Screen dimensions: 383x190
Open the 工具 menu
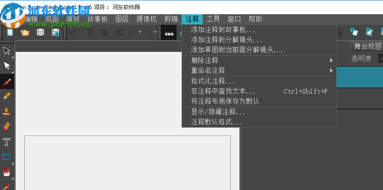[x=213, y=19]
